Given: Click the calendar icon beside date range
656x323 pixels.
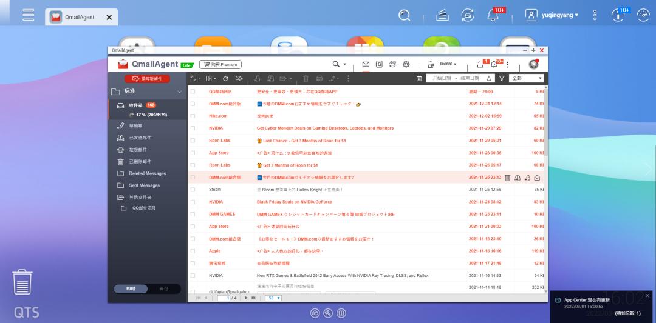Looking at the screenshot, I should point(419,78).
